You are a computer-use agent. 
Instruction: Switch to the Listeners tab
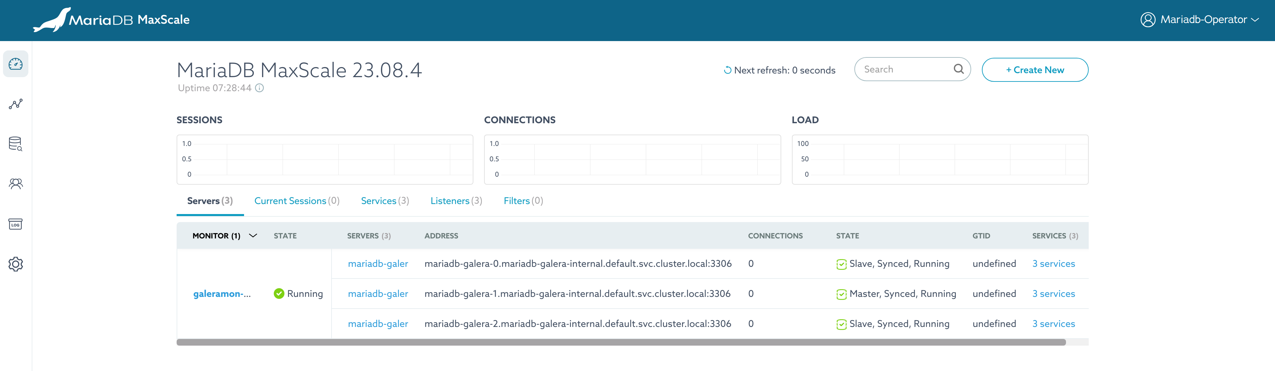click(456, 201)
